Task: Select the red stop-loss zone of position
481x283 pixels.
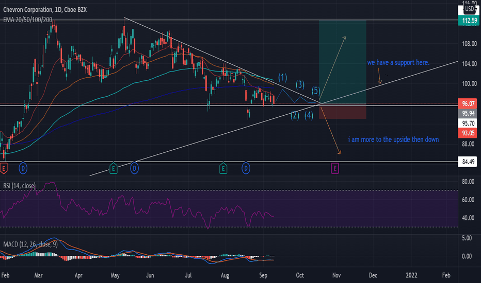Action: [x=342, y=111]
